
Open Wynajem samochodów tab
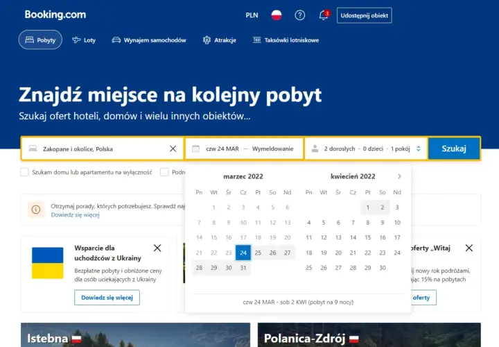(x=149, y=40)
